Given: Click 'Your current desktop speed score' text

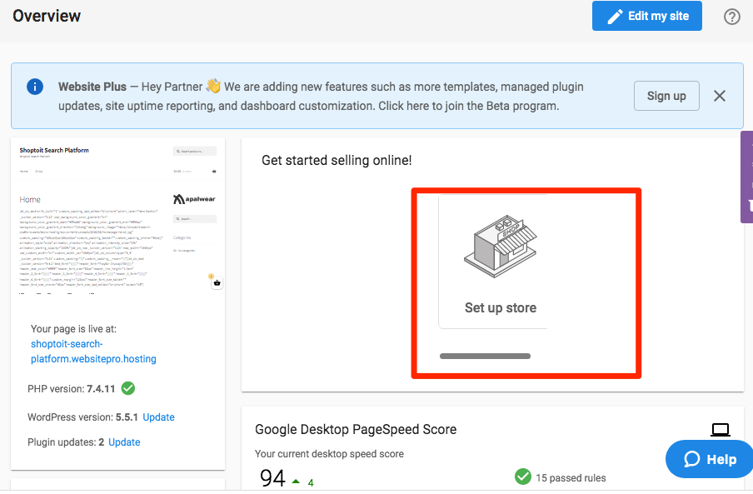Looking at the screenshot, I should 330,454.
